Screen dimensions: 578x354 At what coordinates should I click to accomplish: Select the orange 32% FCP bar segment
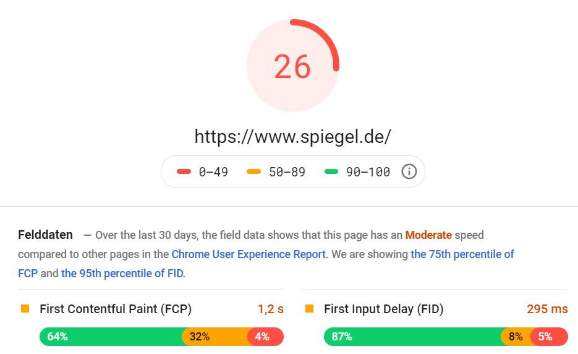[215, 337]
